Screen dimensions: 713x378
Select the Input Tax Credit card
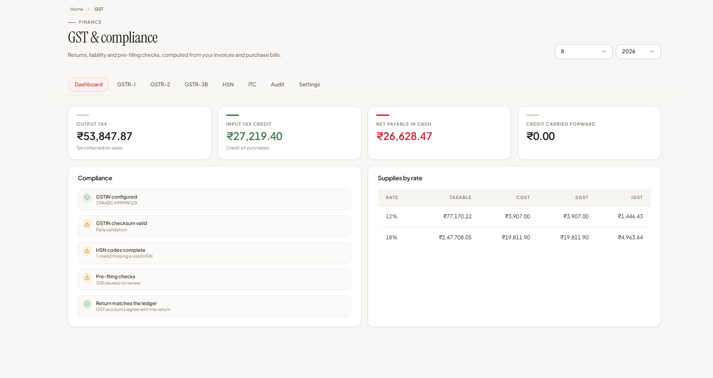(x=289, y=133)
